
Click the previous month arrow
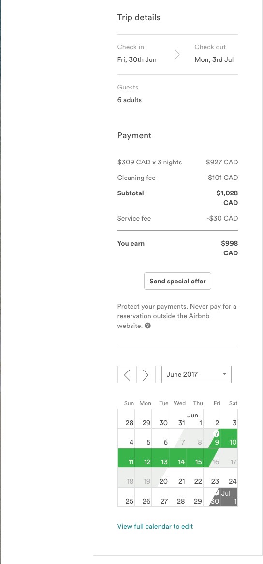[x=127, y=374]
